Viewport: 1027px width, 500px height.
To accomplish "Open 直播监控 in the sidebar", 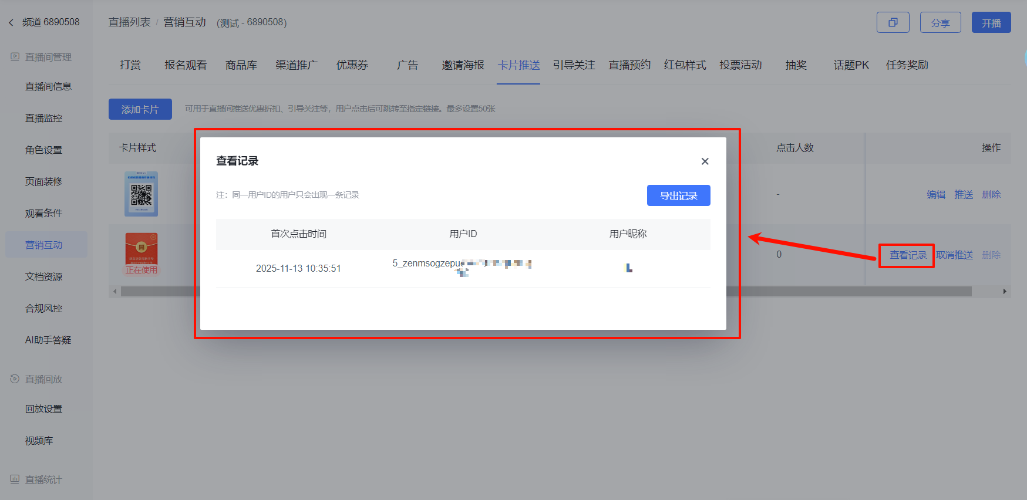I will [x=43, y=118].
